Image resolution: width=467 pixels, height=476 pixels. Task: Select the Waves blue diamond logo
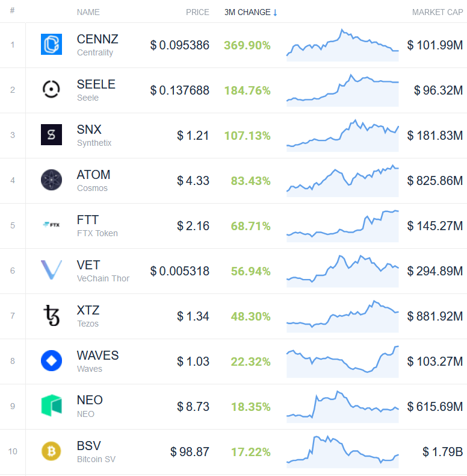coord(51,361)
